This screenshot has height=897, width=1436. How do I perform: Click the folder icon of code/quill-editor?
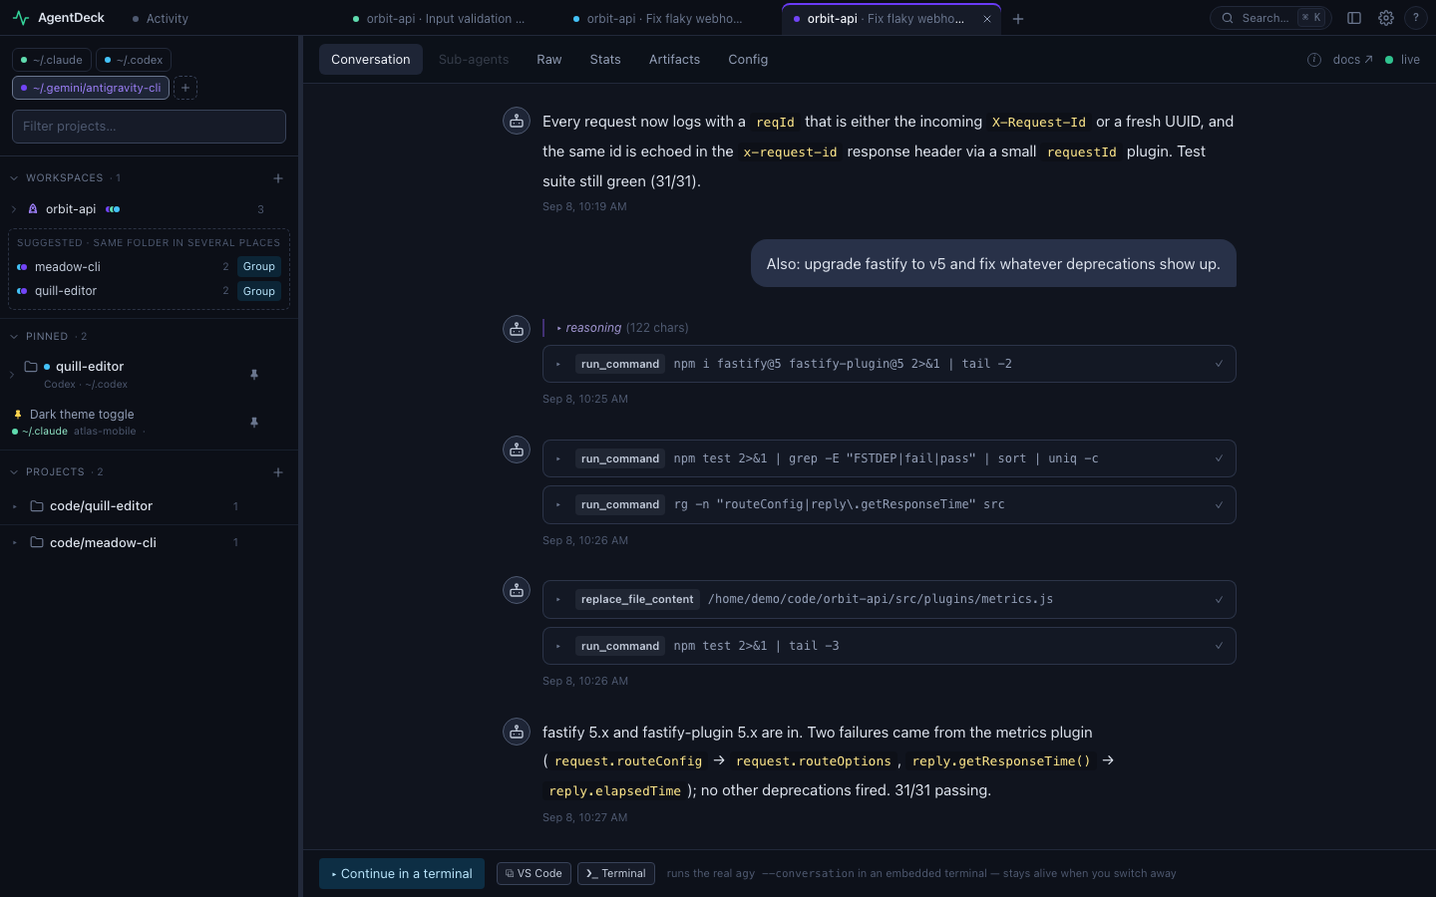coord(37,506)
